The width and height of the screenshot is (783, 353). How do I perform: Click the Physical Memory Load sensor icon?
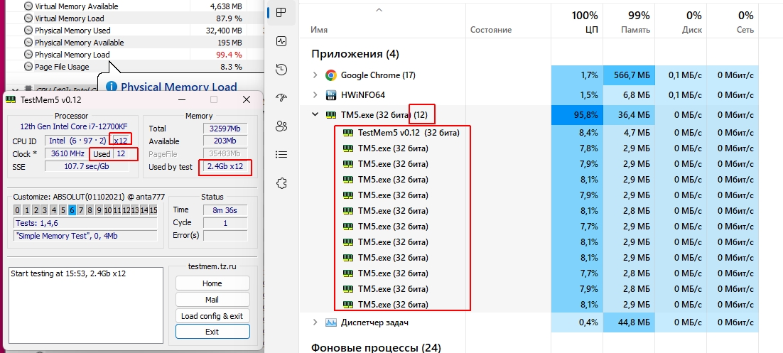[28, 55]
